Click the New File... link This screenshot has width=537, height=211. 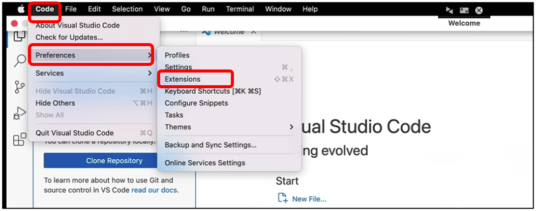pyautogui.click(x=309, y=199)
